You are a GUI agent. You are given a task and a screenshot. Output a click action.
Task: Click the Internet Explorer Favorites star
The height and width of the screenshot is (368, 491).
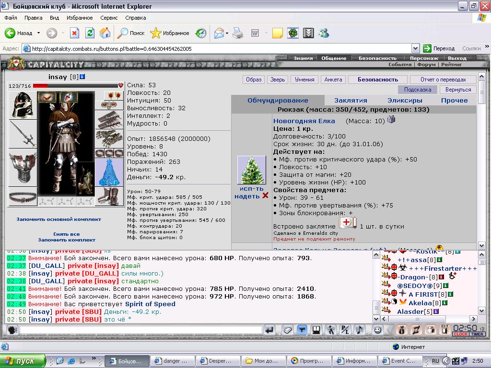155,33
